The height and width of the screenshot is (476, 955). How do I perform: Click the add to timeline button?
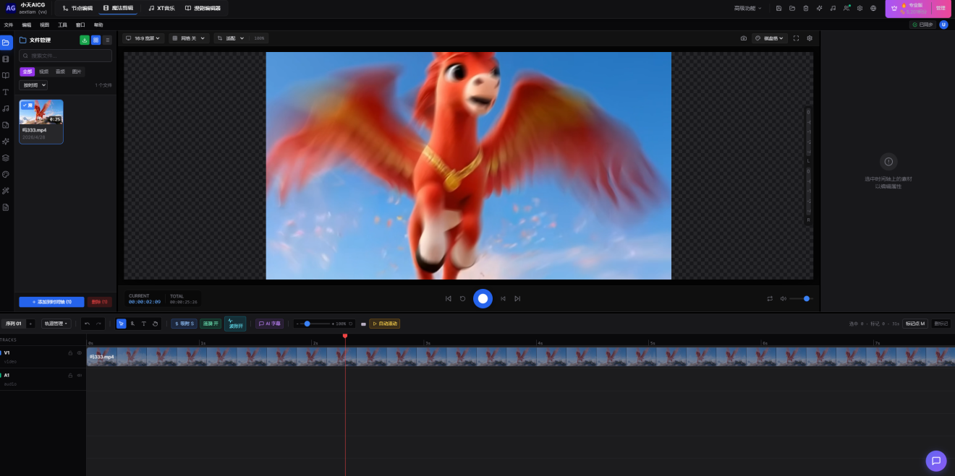click(x=51, y=302)
